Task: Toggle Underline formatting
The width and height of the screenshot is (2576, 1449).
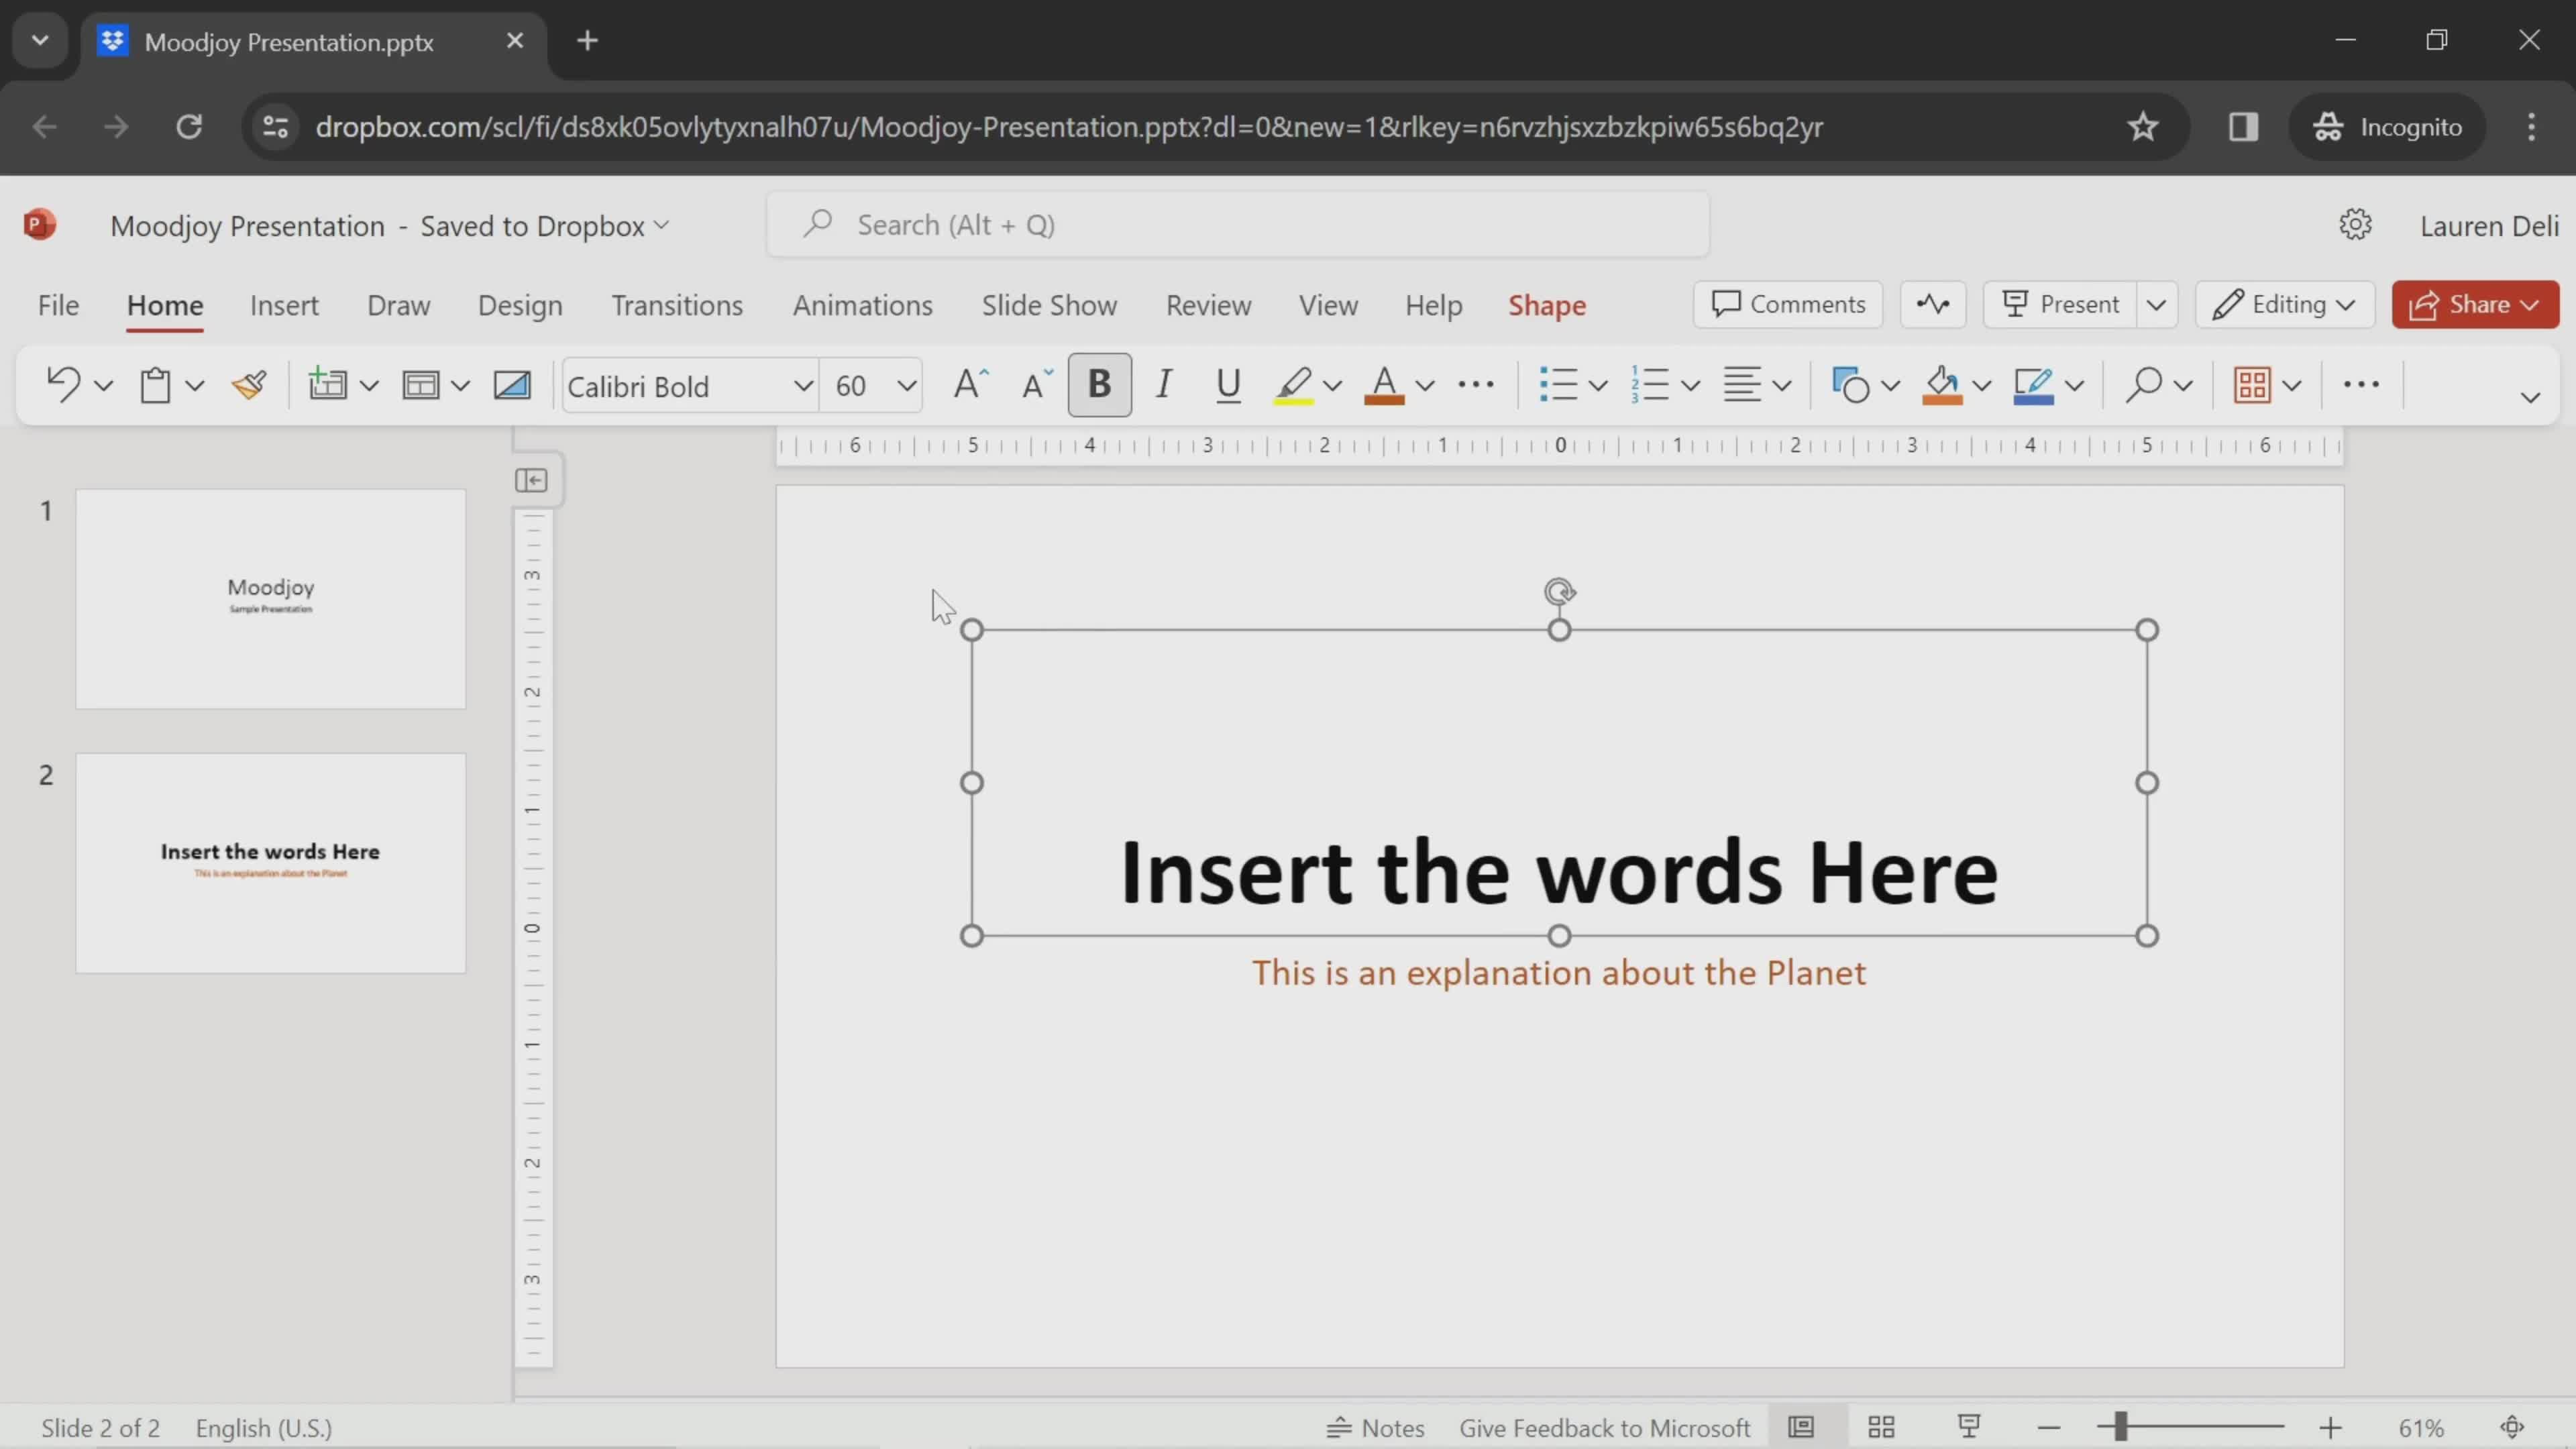Action: tap(1228, 385)
